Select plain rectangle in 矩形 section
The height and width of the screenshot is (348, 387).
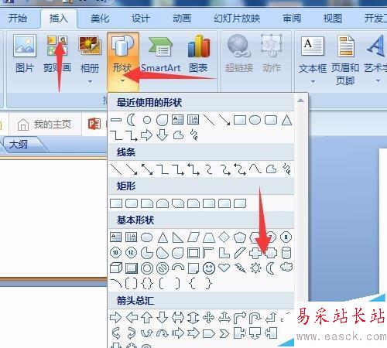116,203
